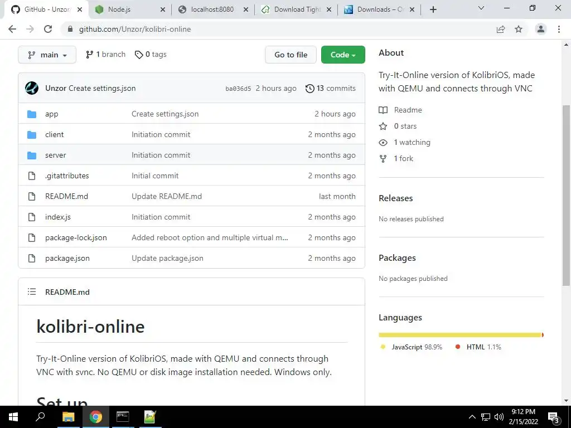Image resolution: width=571 pixels, height=428 pixels.
Task: Click the share page icon in address bar
Action: point(501,29)
